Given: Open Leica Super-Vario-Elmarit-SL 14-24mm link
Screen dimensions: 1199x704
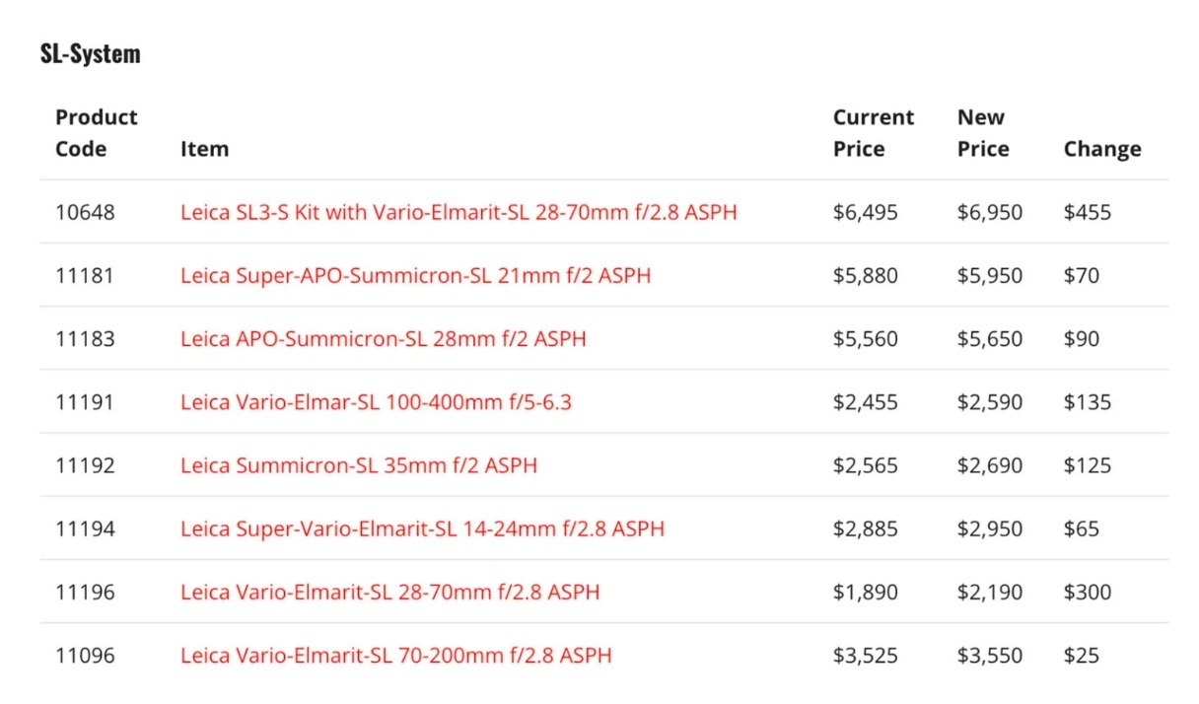Looking at the screenshot, I should pyautogui.click(x=422, y=528).
